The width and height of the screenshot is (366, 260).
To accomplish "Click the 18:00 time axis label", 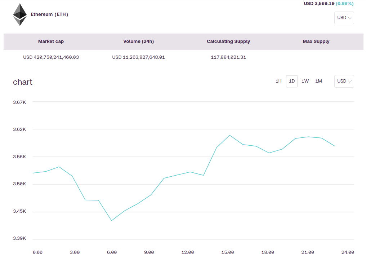I will [268, 252].
